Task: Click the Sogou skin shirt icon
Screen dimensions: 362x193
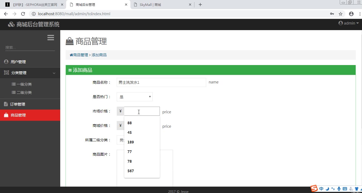Action: point(357,189)
